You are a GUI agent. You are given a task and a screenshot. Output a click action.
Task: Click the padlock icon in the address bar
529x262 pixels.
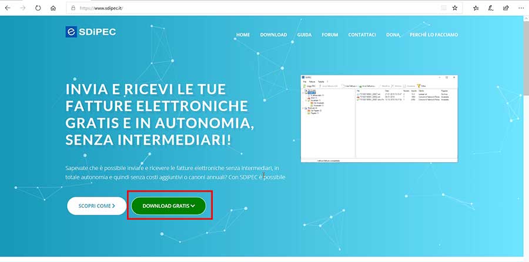click(x=73, y=8)
